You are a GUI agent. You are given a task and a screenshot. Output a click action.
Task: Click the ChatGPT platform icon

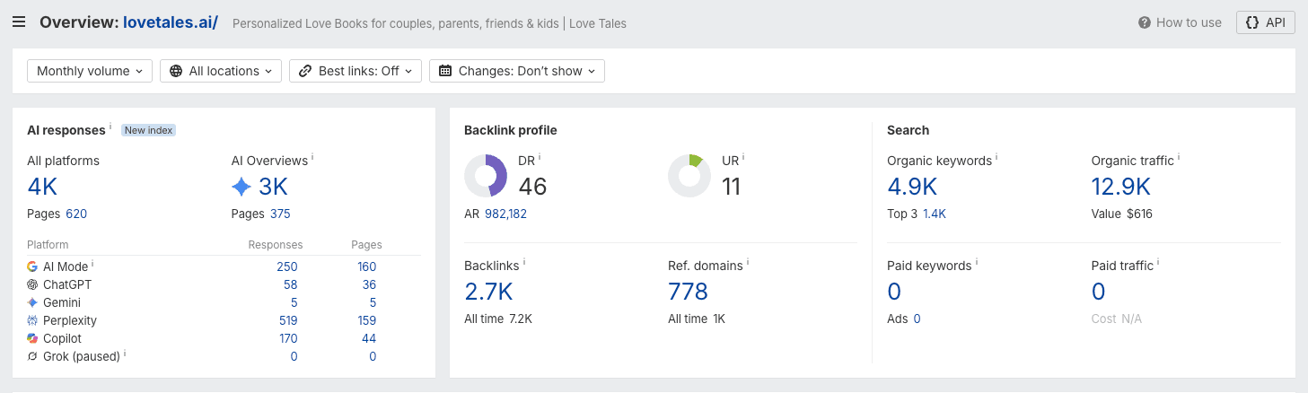pos(32,284)
